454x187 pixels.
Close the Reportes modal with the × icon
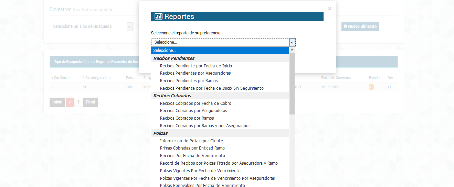tap(329, 9)
